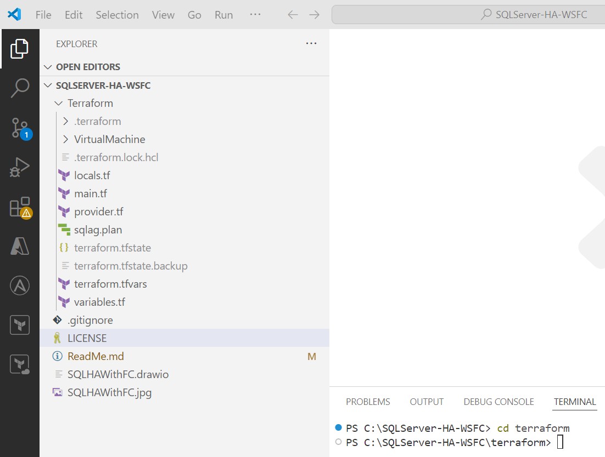Image resolution: width=605 pixels, height=457 pixels.
Task: Click the variables.tf Terraform icon
Action: (x=64, y=302)
